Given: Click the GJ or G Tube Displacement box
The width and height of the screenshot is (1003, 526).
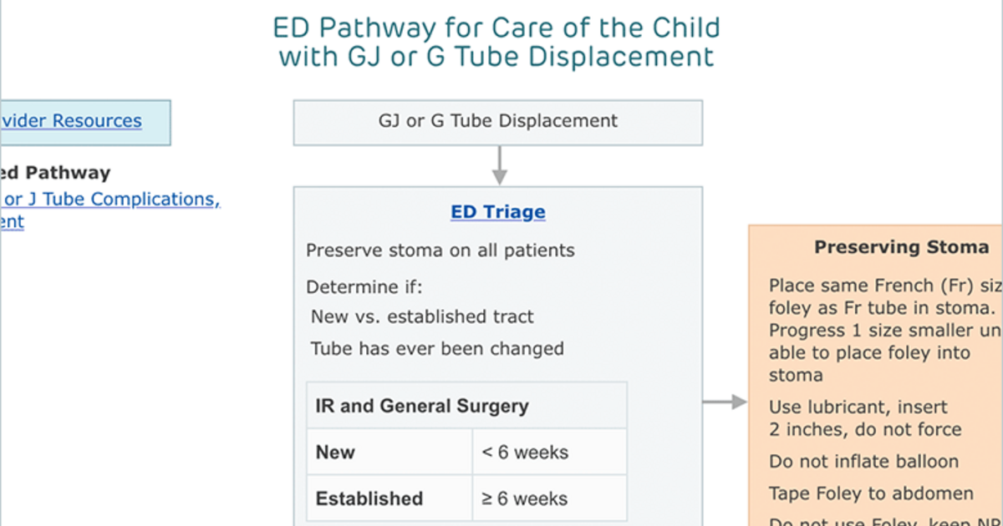Looking at the screenshot, I should pos(497,122).
